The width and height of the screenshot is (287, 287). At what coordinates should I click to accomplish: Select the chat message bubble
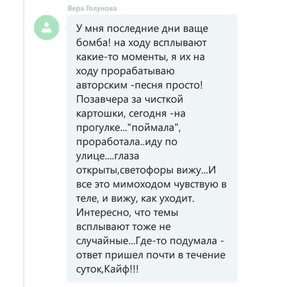pos(152,148)
